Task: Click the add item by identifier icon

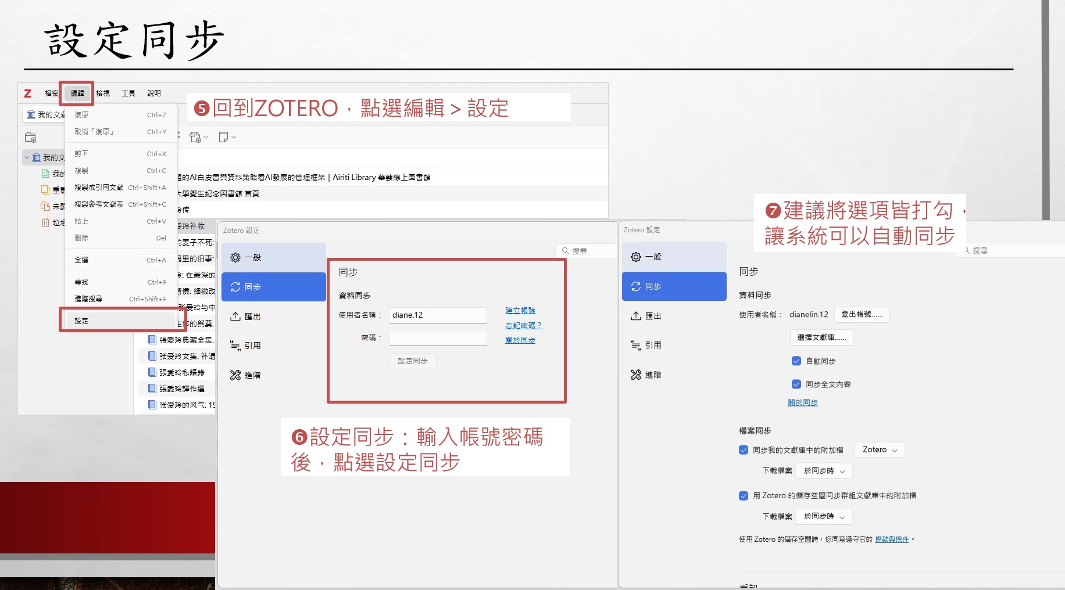Action: pyautogui.click(x=195, y=137)
